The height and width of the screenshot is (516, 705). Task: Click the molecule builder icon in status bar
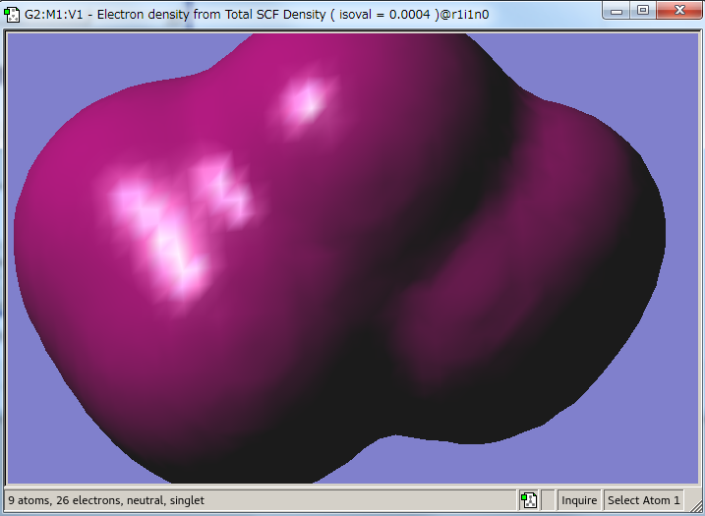click(x=529, y=500)
